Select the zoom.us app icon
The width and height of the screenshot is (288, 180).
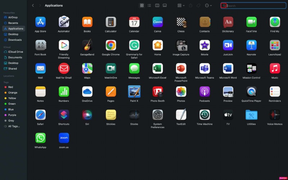pyautogui.click(x=64, y=138)
